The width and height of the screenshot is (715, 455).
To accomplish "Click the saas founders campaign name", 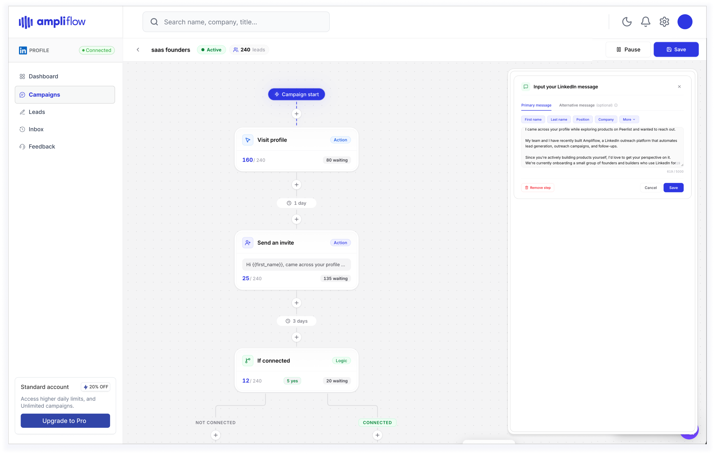I will click(x=171, y=50).
